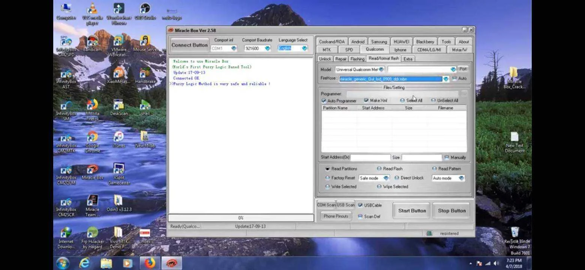Toggle the Auto Programmer checkbox
This screenshot has height=270, width=585.
click(324, 101)
